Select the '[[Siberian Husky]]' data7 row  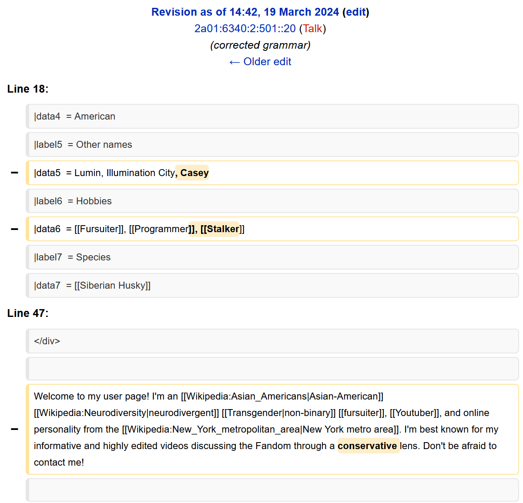pyautogui.click(x=272, y=286)
